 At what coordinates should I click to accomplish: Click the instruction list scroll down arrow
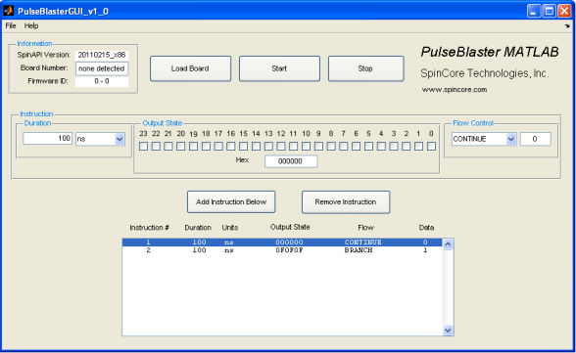(448, 331)
